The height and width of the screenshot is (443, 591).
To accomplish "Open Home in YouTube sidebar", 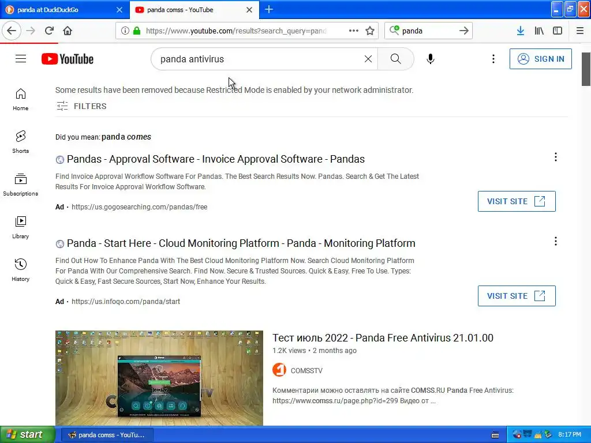I will tap(20, 99).
